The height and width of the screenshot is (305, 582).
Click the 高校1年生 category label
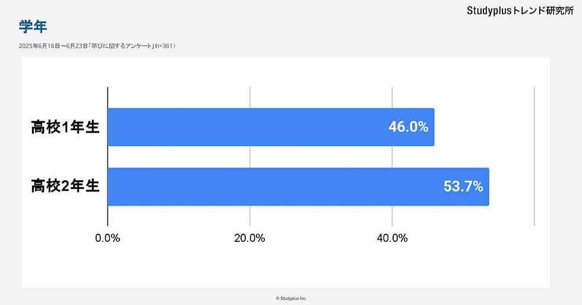(65, 127)
